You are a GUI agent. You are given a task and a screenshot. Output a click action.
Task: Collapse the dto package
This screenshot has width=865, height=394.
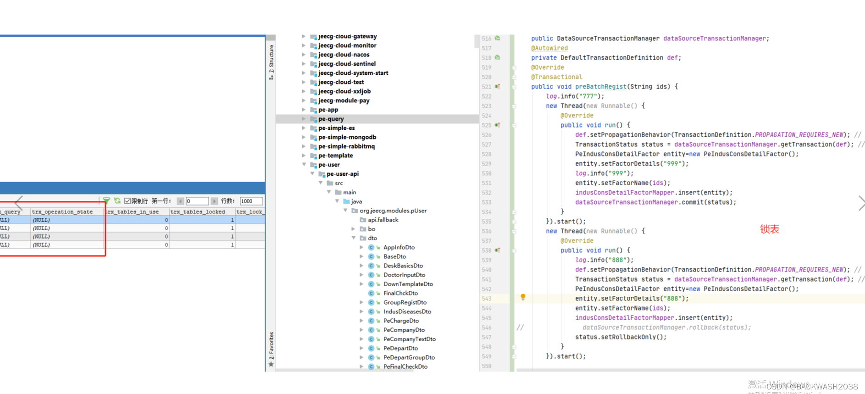point(354,238)
